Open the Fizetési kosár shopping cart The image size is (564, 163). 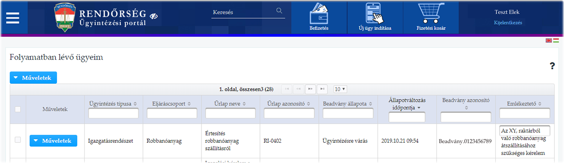tap(431, 17)
